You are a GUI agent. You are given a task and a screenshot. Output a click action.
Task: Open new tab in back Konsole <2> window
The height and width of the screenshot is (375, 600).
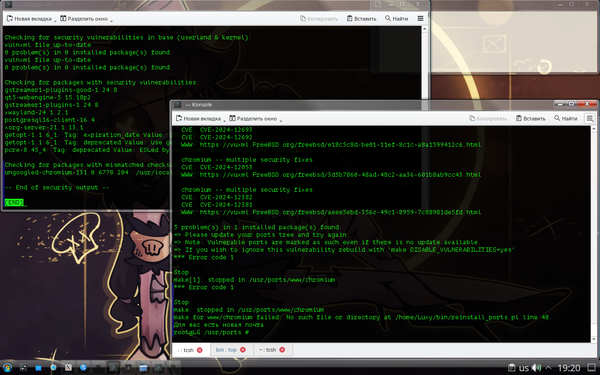pos(29,19)
